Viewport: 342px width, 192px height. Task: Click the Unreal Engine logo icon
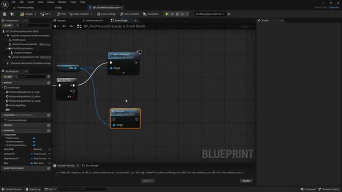[x=5, y=5]
